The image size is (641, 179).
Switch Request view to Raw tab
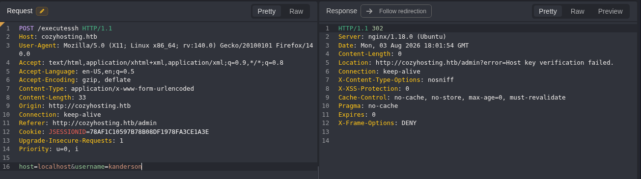coord(296,11)
